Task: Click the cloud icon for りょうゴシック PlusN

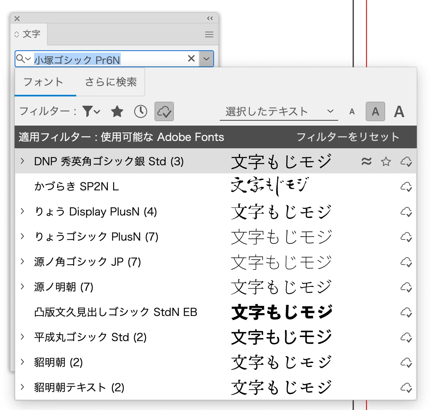Action: pos(406,237)
